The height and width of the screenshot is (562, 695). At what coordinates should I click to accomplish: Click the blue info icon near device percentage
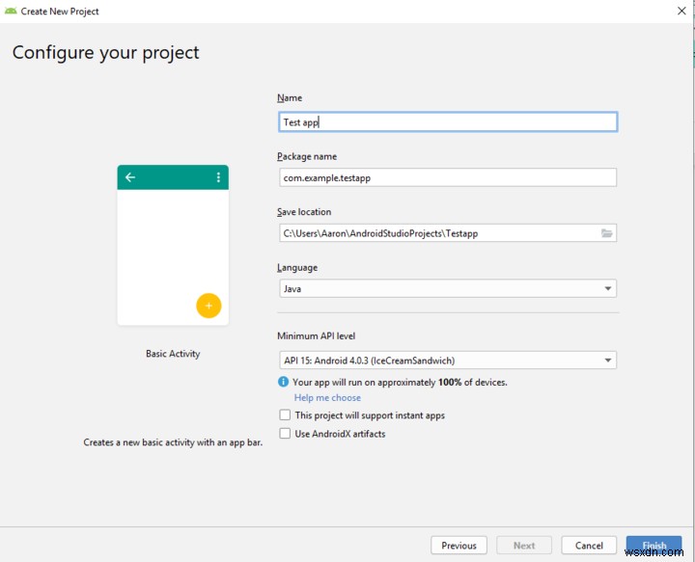click(x=283, y=382)
